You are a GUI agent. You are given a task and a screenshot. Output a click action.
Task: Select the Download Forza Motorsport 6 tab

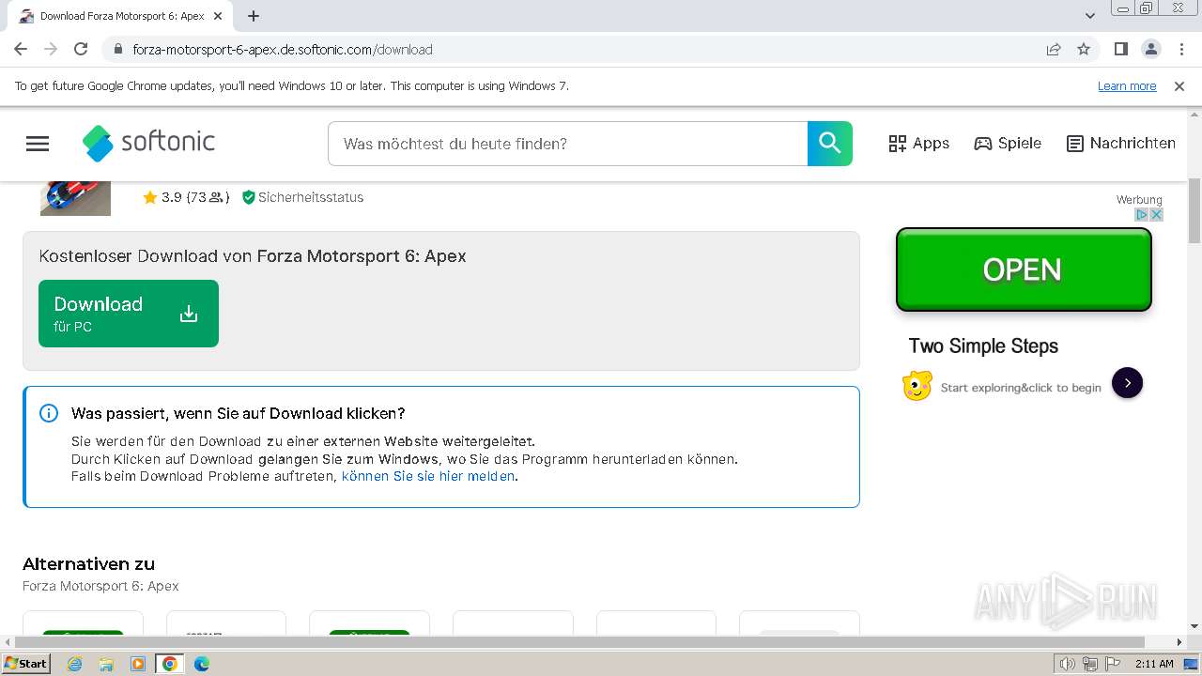[x=120, y=16]
